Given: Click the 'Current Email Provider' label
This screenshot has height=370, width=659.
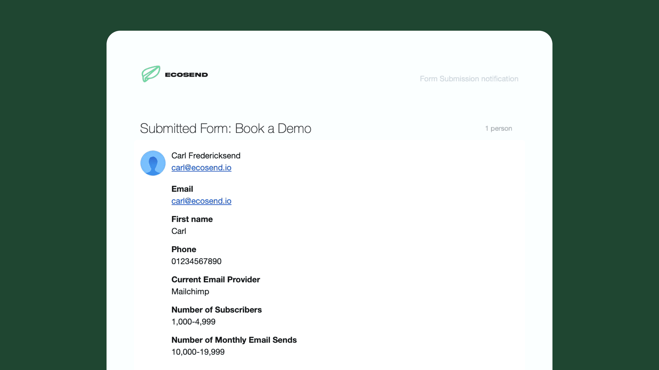Looking at the screenshot, I should [216, 279].
